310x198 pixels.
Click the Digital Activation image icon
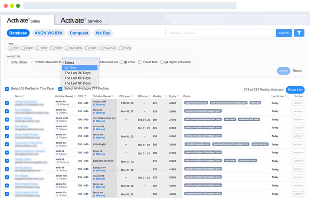[x=166, y=62]
